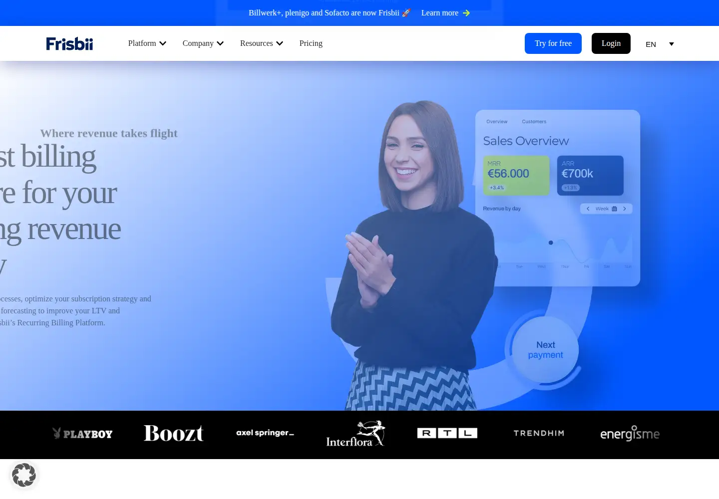This screenshot has width=719, height=499.
Task: Click the energisme logo
Action: tap(630, 433)
